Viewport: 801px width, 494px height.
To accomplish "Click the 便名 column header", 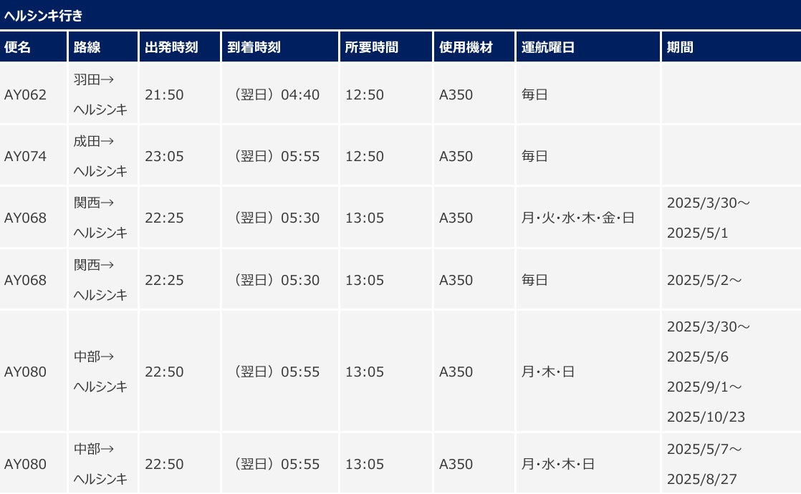I will tap(17, 48).
